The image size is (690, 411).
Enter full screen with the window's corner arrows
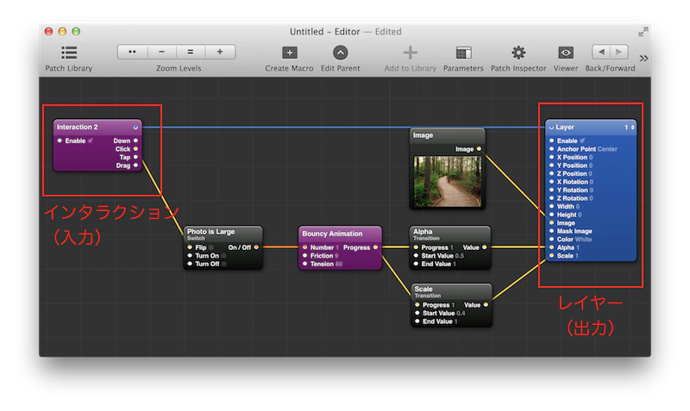click(x=643, y=32)
